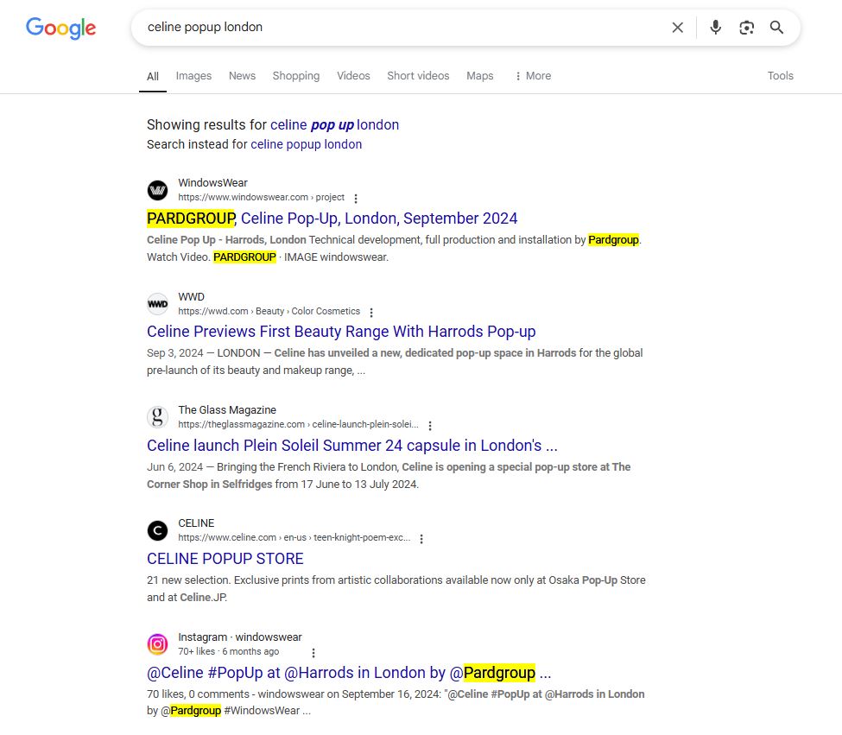Screen dimensions: 842x735
Task: Open the Maps tab
Action: click(479, 76)
